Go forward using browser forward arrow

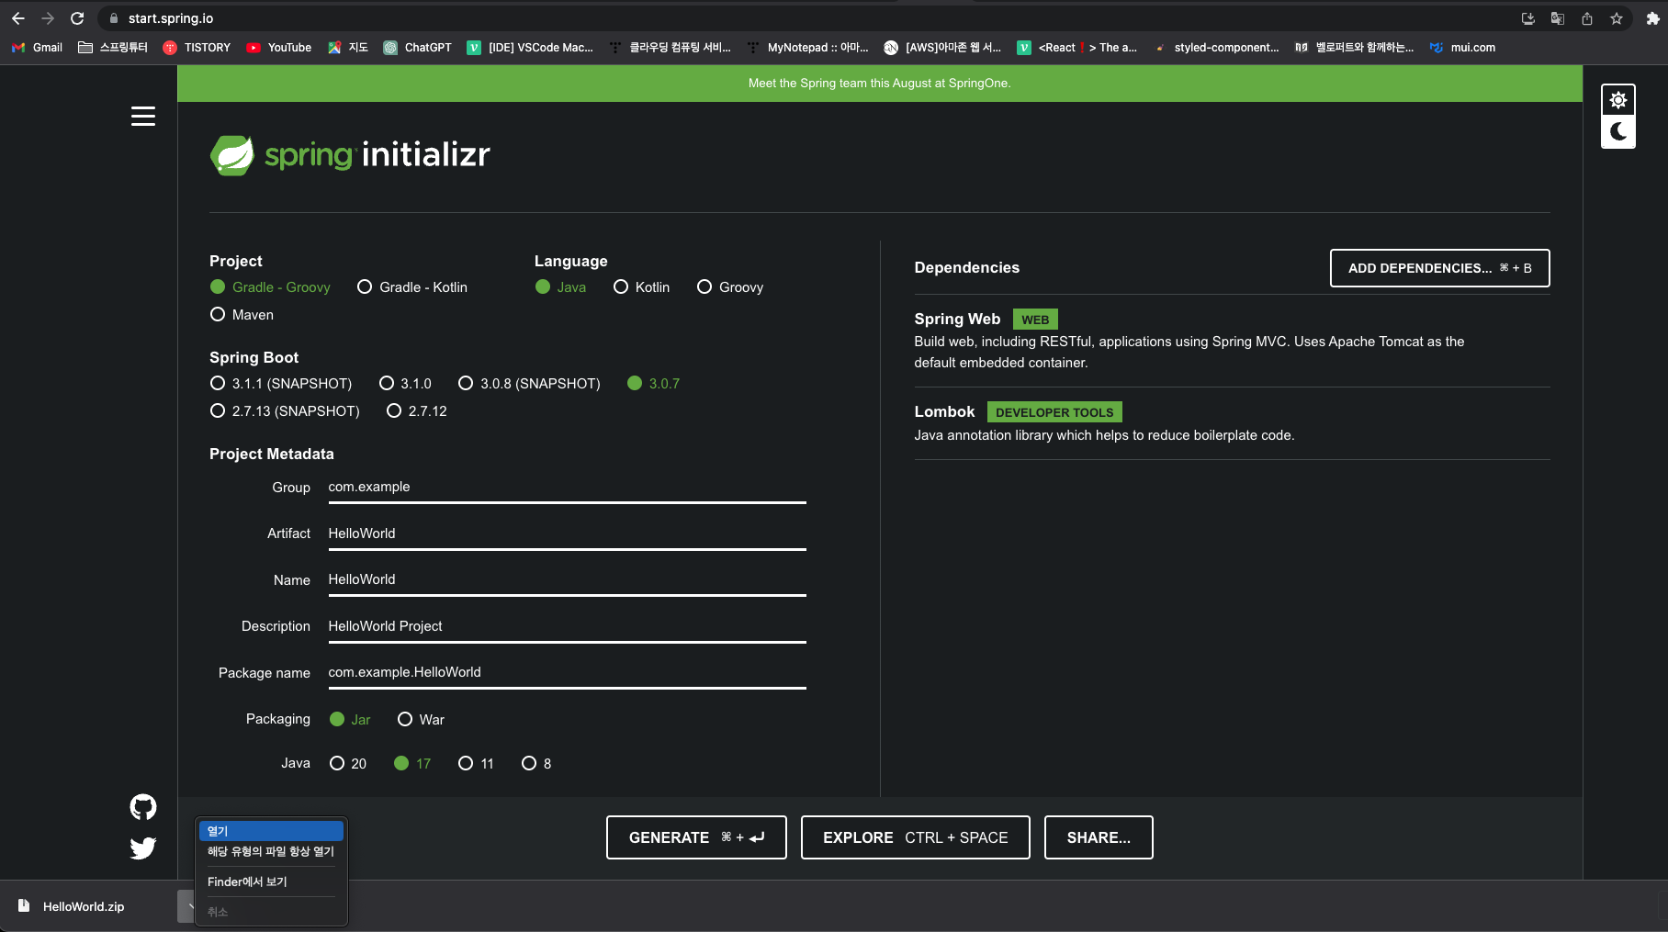pyautogui.click(x=48, y=18)
